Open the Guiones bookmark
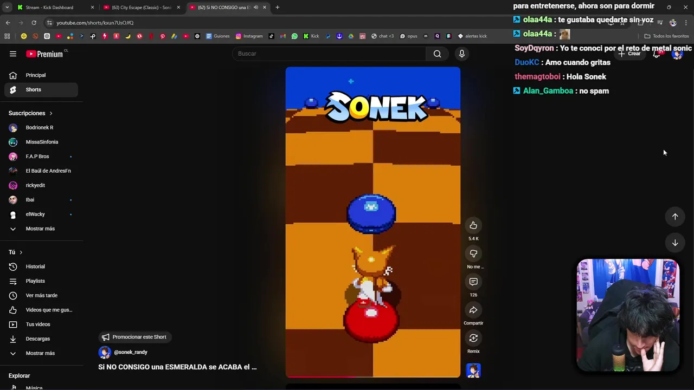694x390 pixels. tap(218, 36)
